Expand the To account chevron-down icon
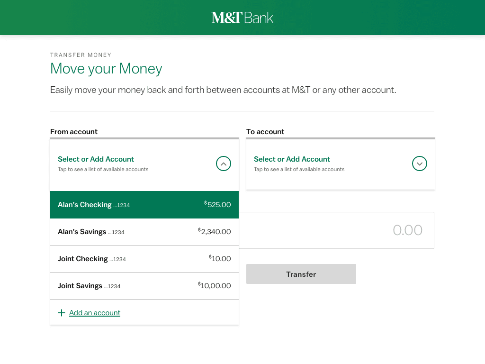This screenshot has width=485, height=364. 420,164
